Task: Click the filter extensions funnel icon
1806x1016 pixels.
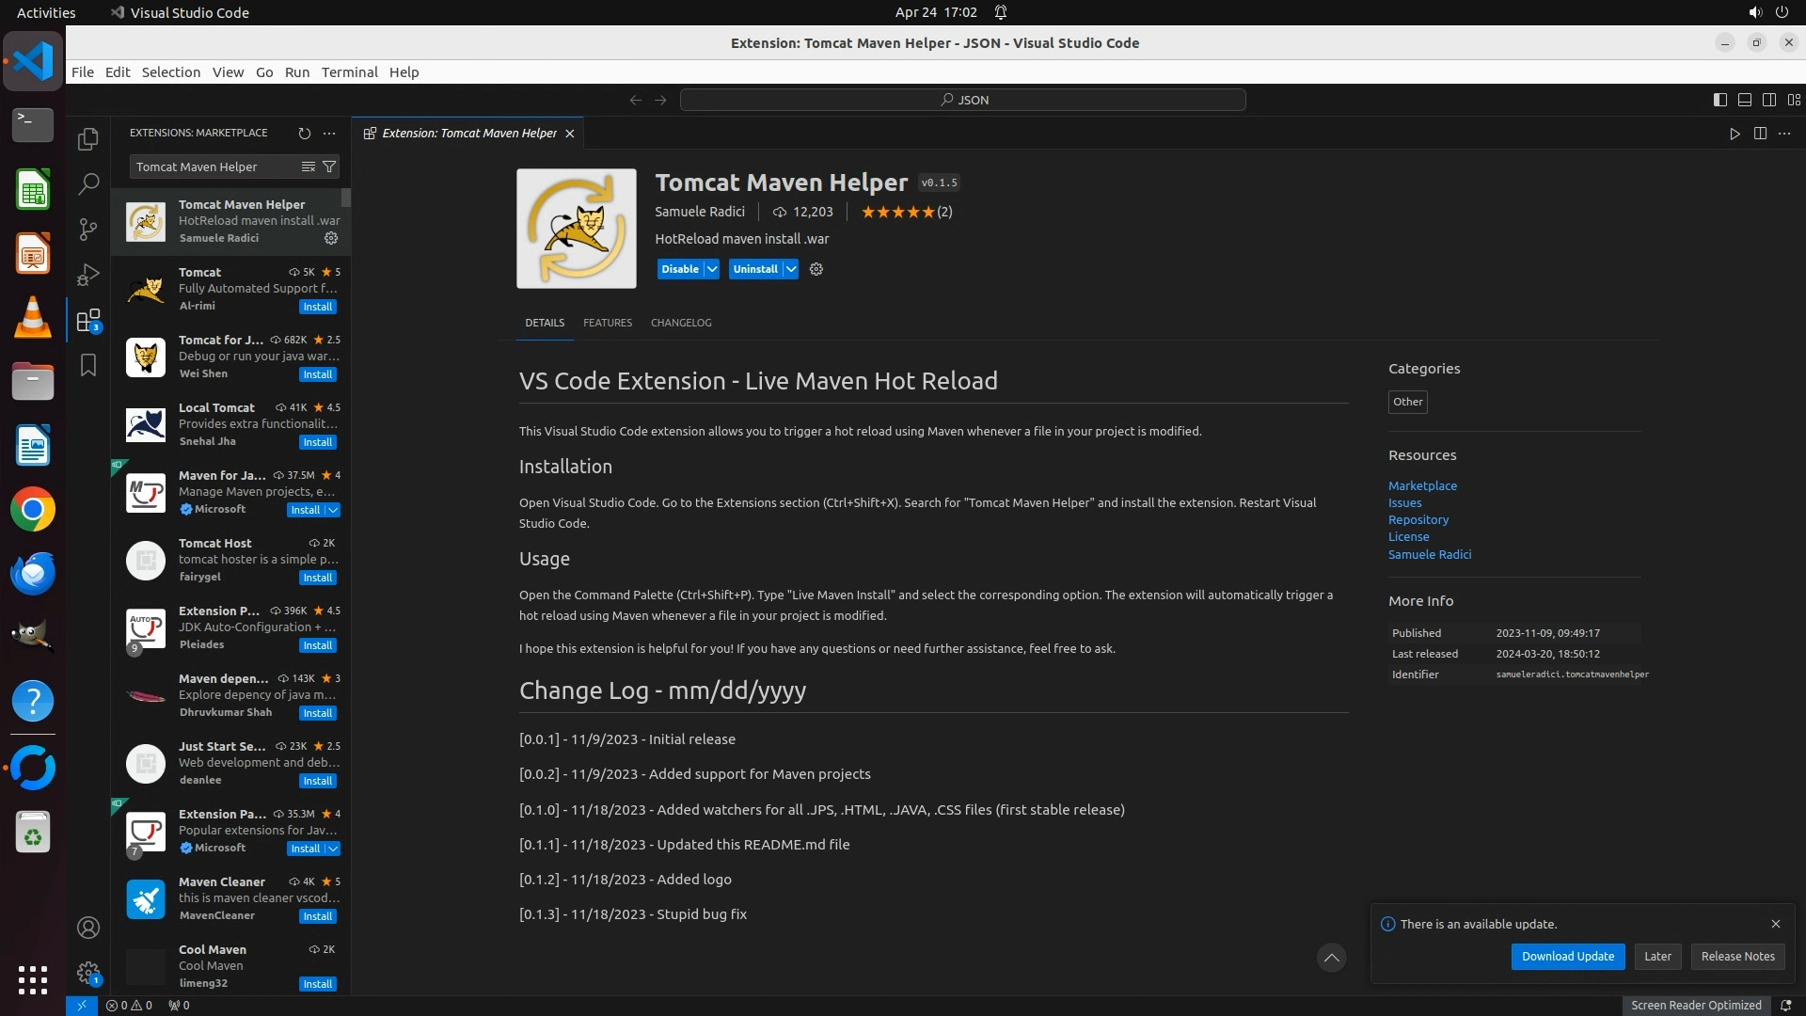Action: click(329, 167)
